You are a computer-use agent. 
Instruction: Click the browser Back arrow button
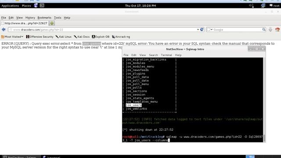[x=4, y=29]
